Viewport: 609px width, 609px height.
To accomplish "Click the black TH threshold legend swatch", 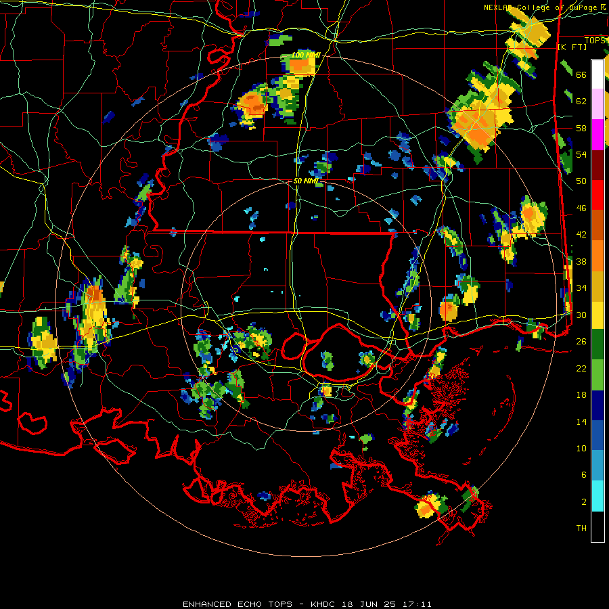I will (x=597, y=526).
